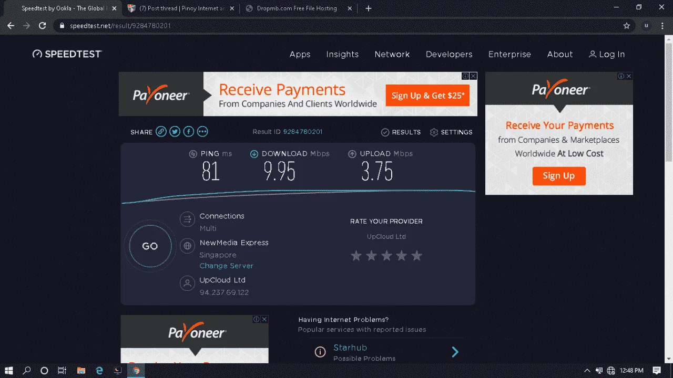Open the Windows Start menu
673x378 pixels.
click(9, 371)
